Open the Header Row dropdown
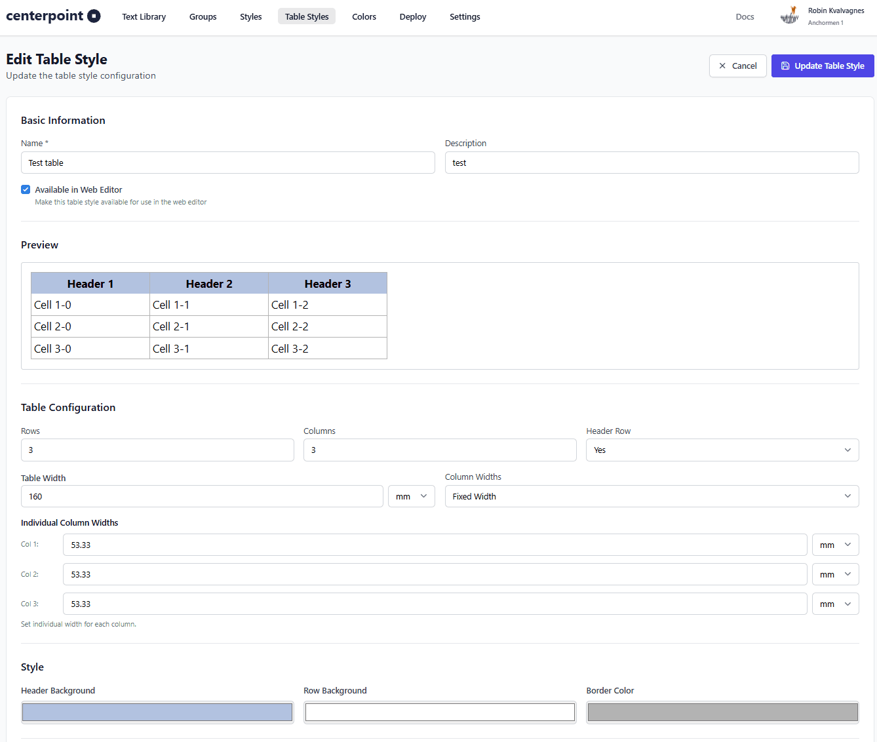The width and height of the screenshot is (877, 742). (x=722, y=450)
